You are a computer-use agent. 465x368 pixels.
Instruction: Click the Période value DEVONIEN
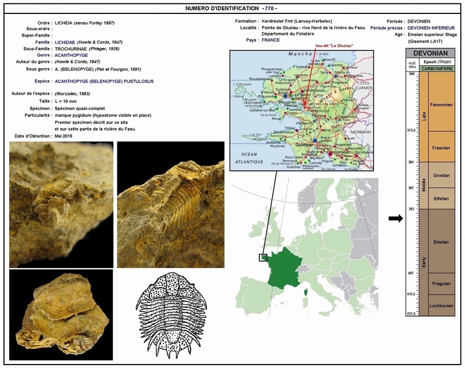tap(419, 22)
